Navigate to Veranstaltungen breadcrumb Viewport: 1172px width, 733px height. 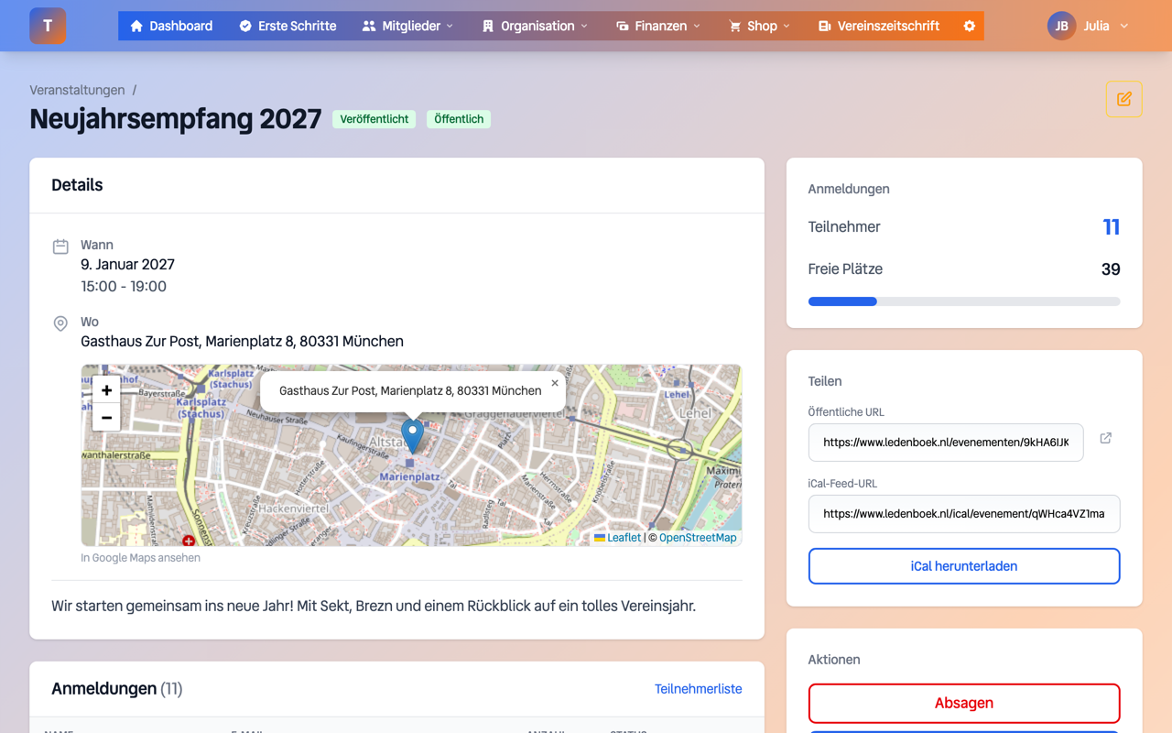click(x=77, y=90)
